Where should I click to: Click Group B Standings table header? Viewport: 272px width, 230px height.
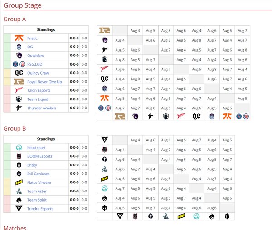tap(46, 139)
